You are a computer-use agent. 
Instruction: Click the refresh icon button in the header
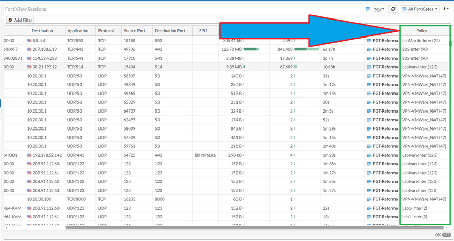click(393, 9)
